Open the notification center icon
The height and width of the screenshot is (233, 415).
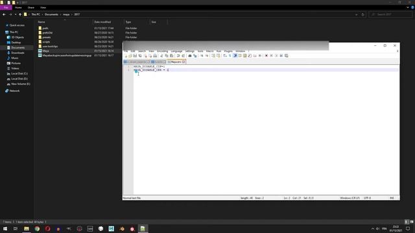click(408, 228)
